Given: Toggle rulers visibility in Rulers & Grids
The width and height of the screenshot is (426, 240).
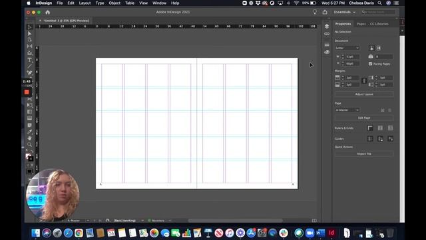Looking at the screenshot, I should [x=370, y=128].
